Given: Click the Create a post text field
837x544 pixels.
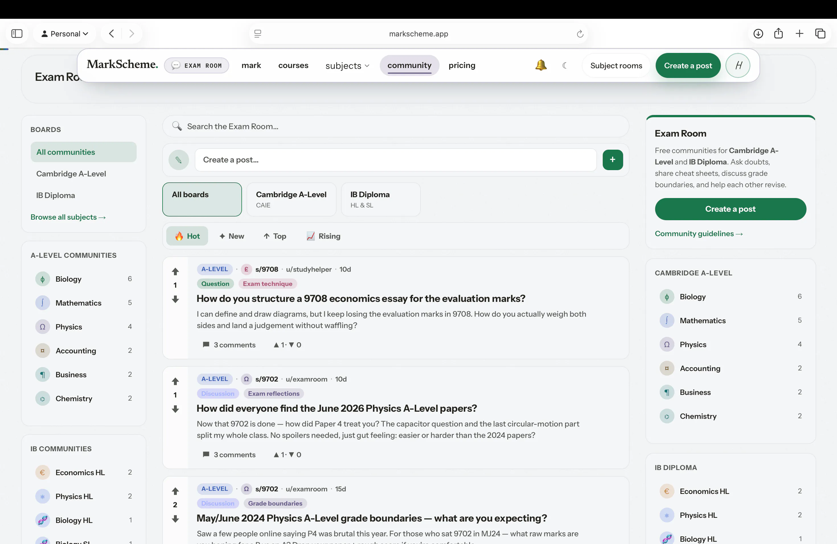Looking at the screenshot, I should click(x=395, y=160).
